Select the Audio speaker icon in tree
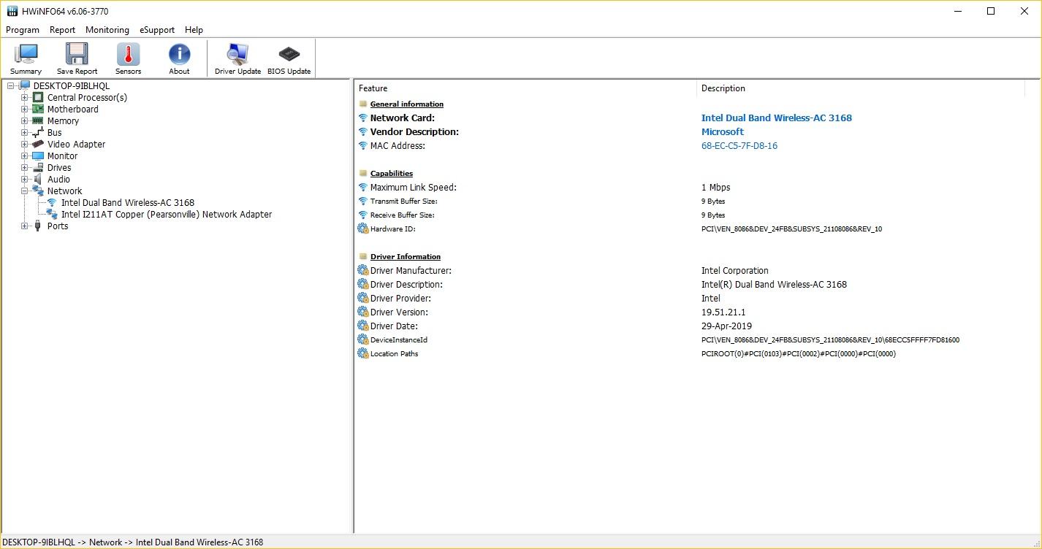The image size is (1042, 549). pos(38,179)
